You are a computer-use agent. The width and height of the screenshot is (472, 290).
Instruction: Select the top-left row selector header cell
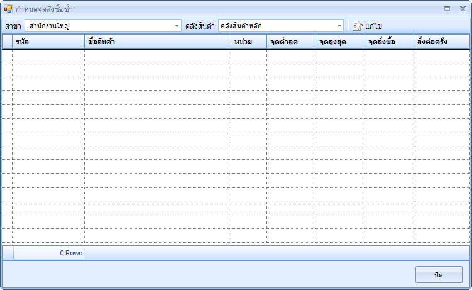(7, 41)
